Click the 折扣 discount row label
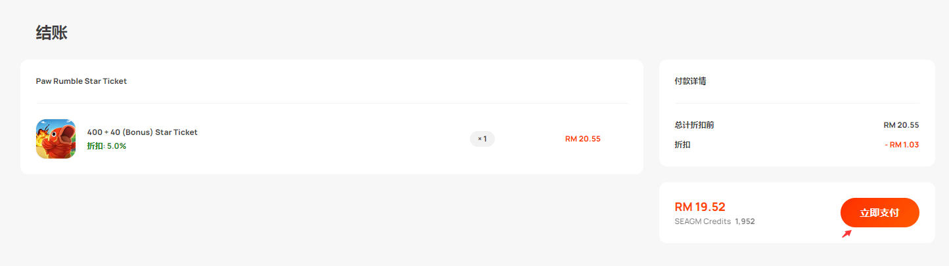949x266 pixels. coord(683,144)
